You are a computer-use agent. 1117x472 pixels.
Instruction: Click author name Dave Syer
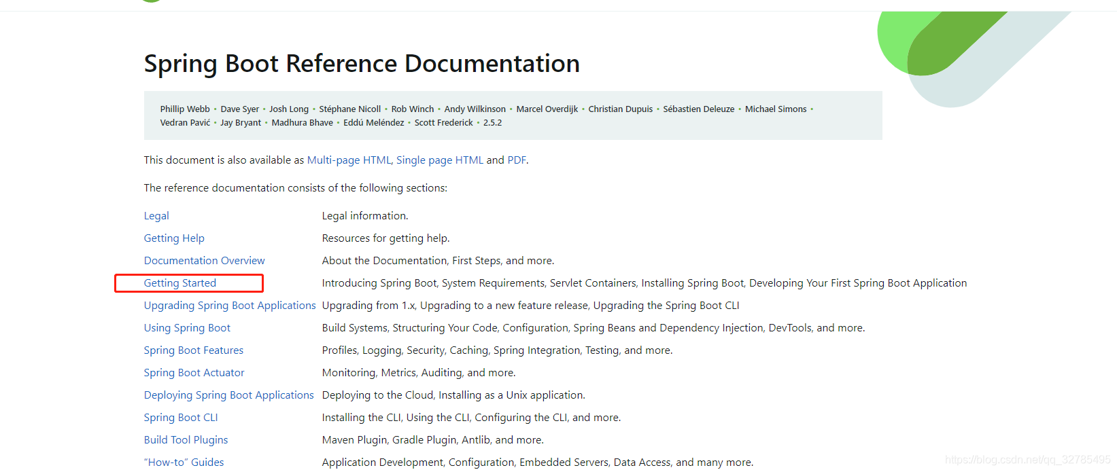240,109
